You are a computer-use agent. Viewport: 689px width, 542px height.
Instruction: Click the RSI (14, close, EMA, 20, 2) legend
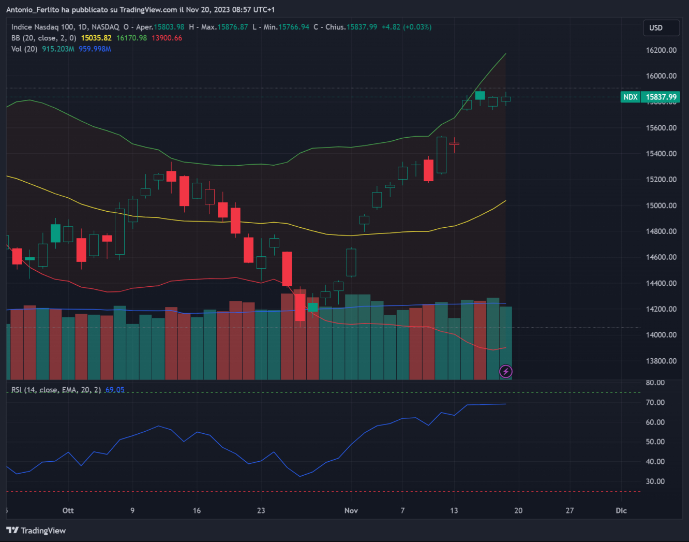pos(56,390)
